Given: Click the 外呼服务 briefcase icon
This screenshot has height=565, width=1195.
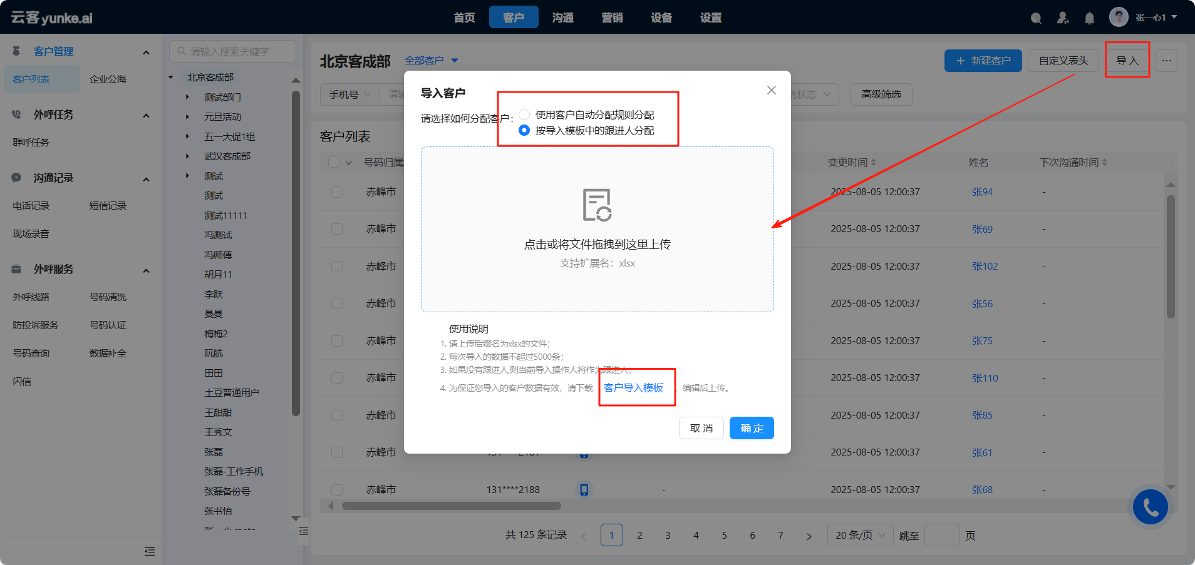Looking at the screenshot, I should (17, 269).
